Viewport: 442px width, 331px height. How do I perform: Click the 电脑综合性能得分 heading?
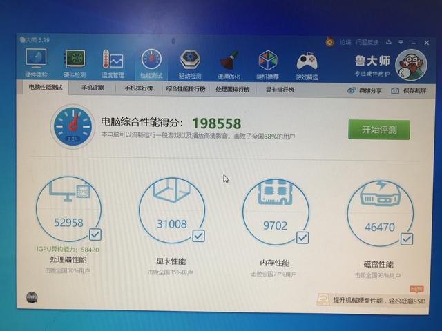pyautogui.click(x=142, y=122)
